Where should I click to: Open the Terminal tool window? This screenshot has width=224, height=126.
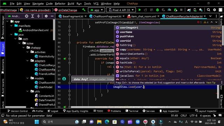(x=132, y=111)
